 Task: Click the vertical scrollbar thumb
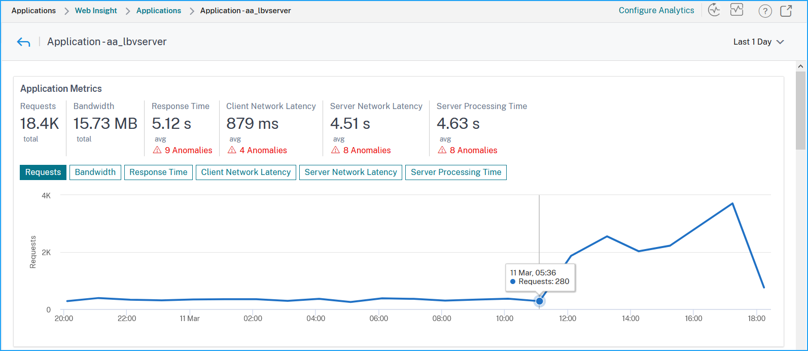(800, 111)
